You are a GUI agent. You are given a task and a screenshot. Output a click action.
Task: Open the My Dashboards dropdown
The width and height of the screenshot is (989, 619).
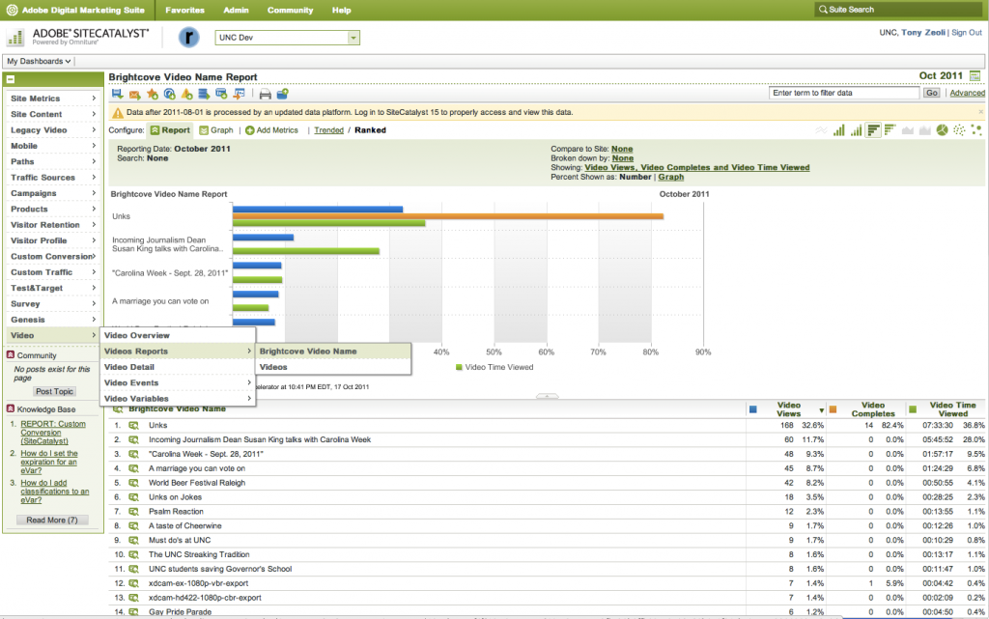pyautogui.click(x=39, y=61)
